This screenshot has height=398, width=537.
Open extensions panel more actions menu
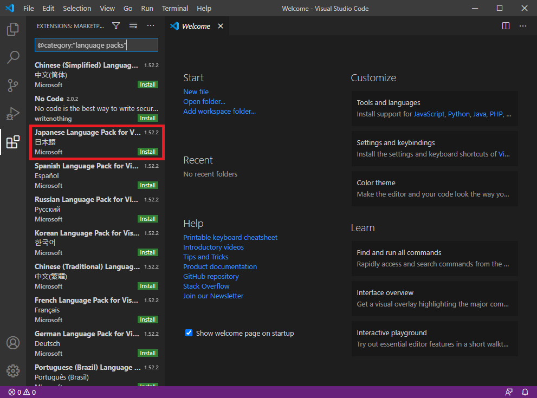tap(151, 25)
